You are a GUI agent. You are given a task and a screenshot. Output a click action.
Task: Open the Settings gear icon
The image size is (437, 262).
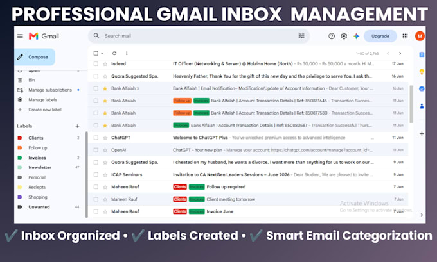[344, 36]
